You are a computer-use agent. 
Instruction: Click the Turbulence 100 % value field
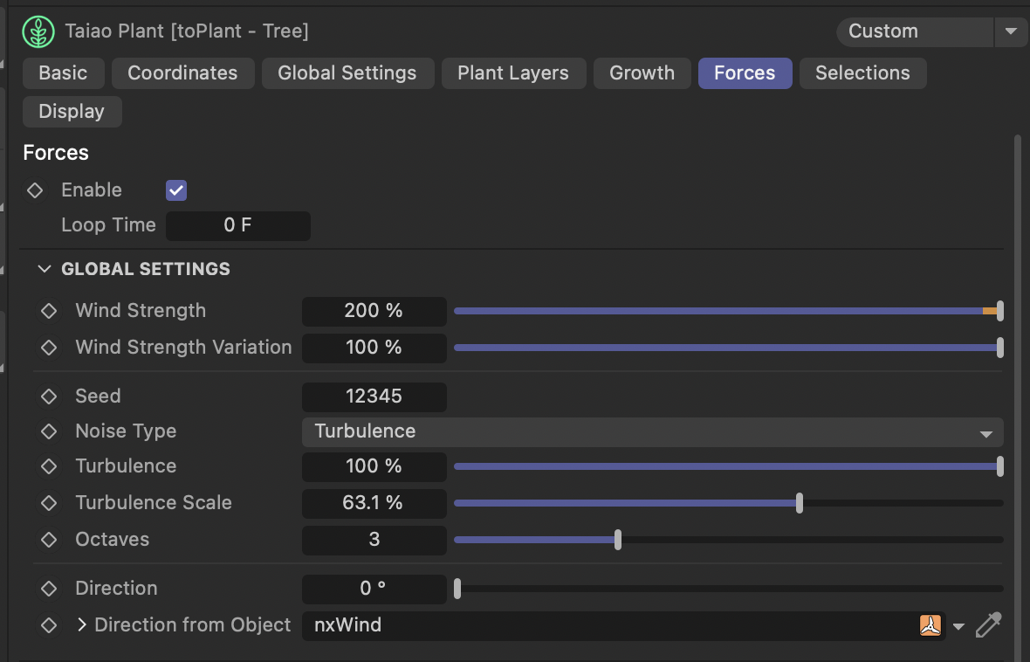(374, 466)
